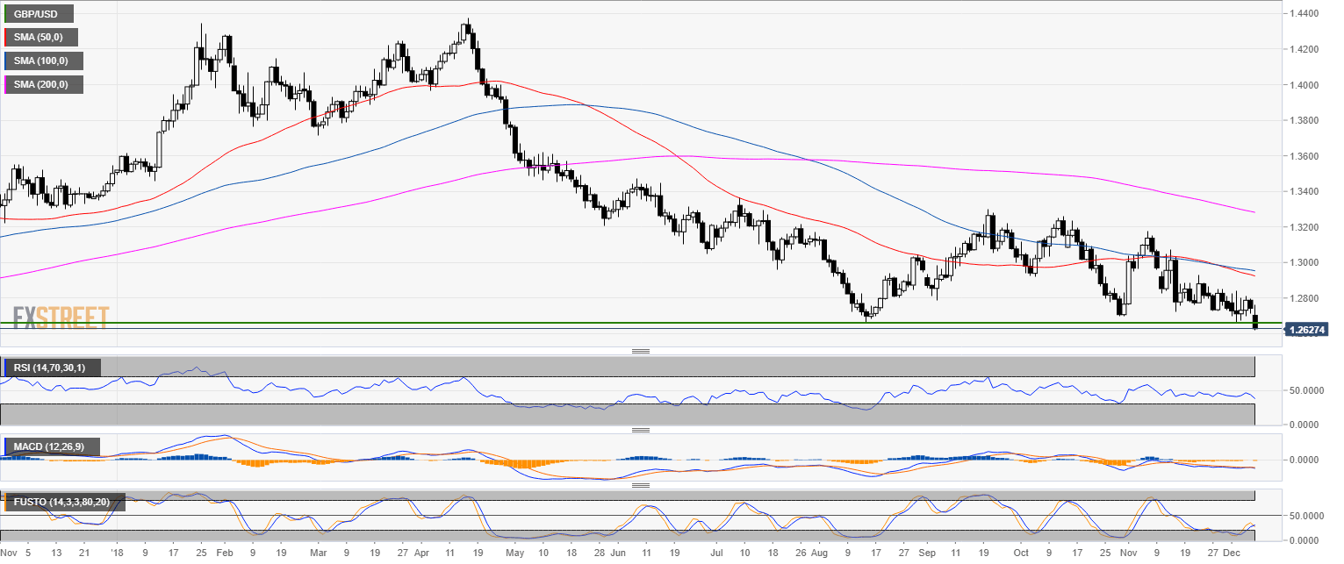Click the MACD panel 0.0000 axis label

coord(1305,460)
